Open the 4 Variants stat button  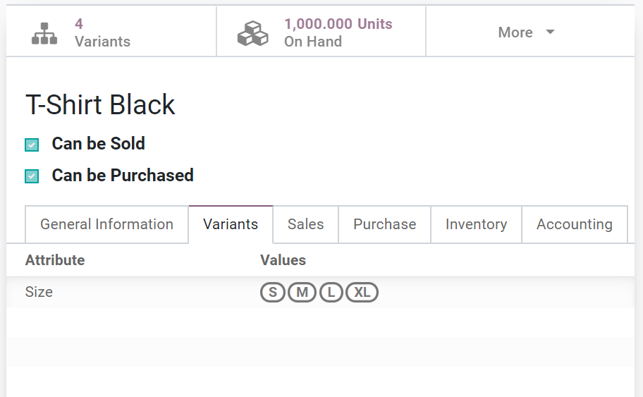click(x=111, y=32)
